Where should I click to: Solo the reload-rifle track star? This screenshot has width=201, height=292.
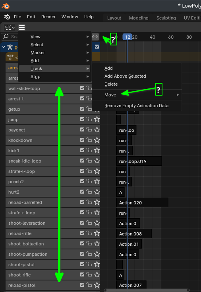tap(97, 233)
